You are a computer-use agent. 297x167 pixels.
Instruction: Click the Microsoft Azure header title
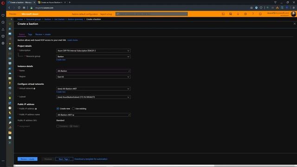(x=30, y=14)
